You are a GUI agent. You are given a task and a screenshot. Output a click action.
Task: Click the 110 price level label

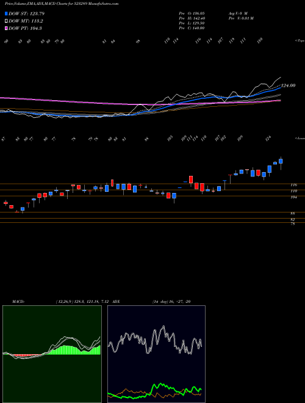click(x=294, y=191)
